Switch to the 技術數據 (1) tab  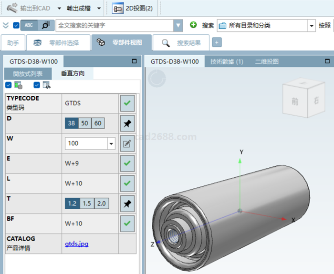pos(227,61)
